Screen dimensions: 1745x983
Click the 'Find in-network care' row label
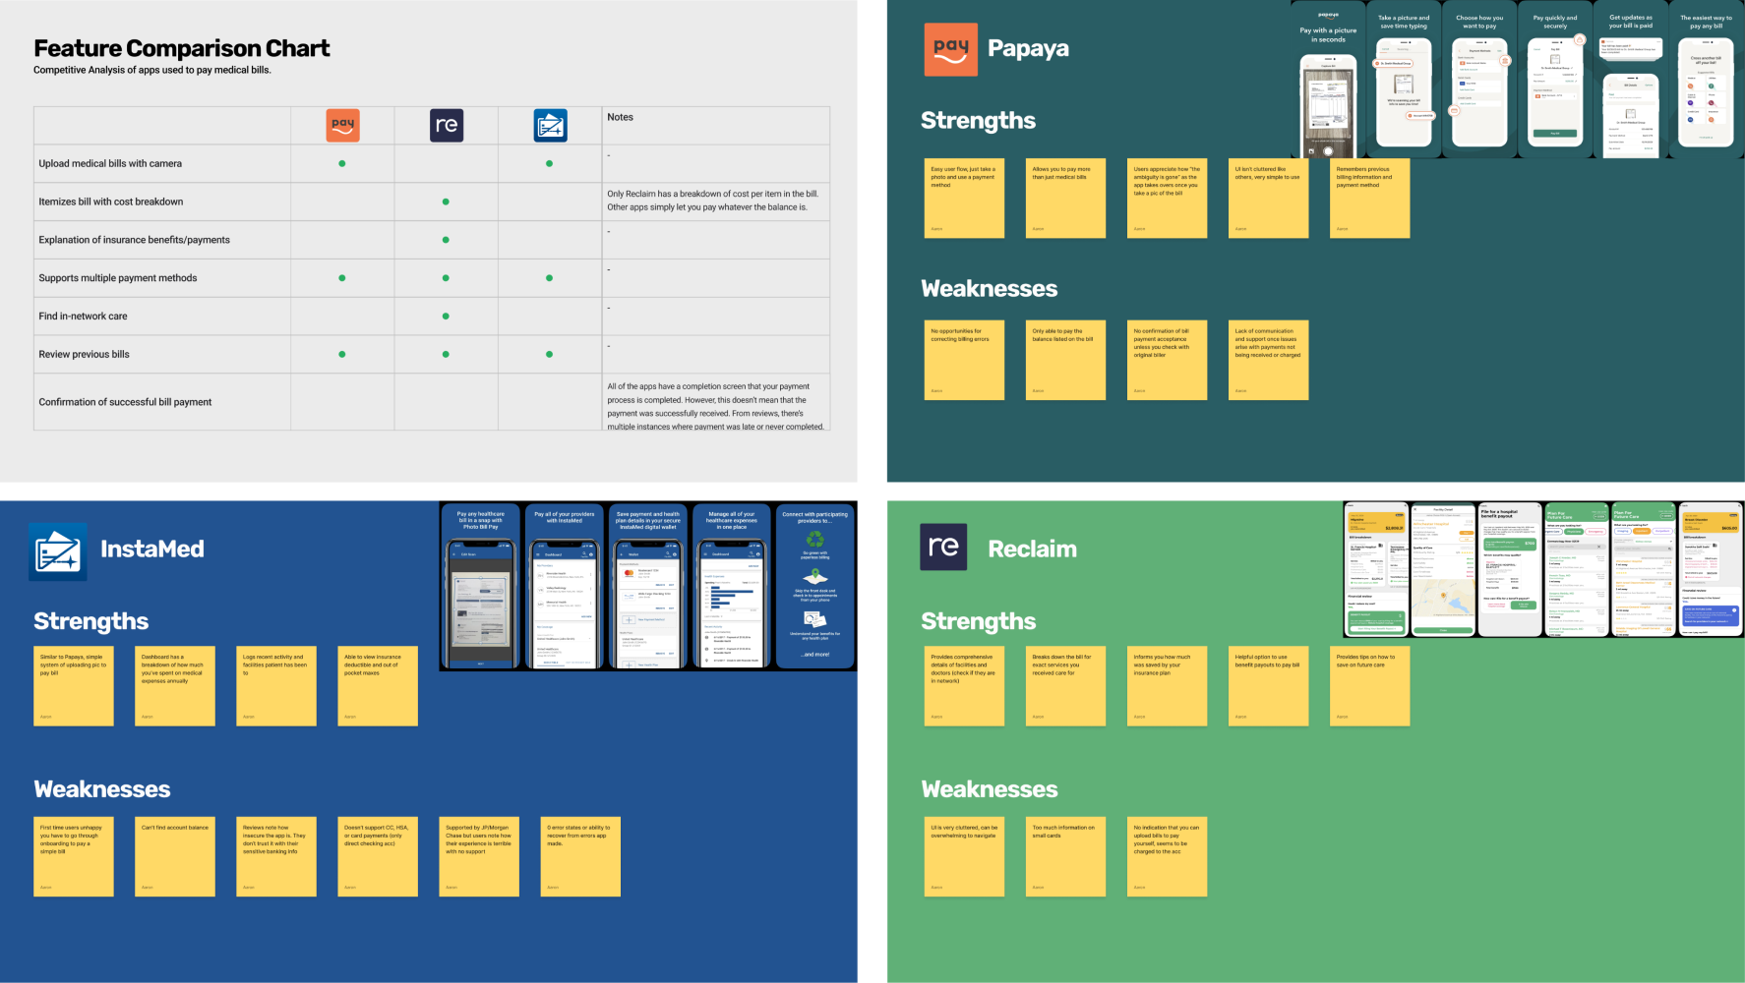(x=83, y=317)
